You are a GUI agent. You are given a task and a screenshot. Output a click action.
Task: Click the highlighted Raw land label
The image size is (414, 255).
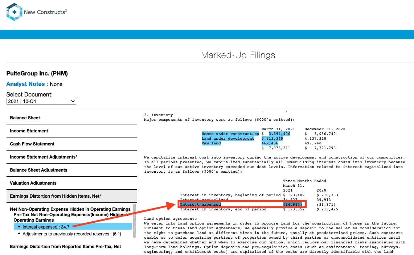pyautogui.click(x=211, y=143)
